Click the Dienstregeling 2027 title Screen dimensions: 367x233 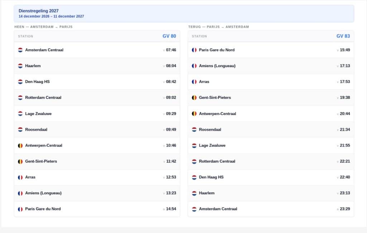(39, 11)
